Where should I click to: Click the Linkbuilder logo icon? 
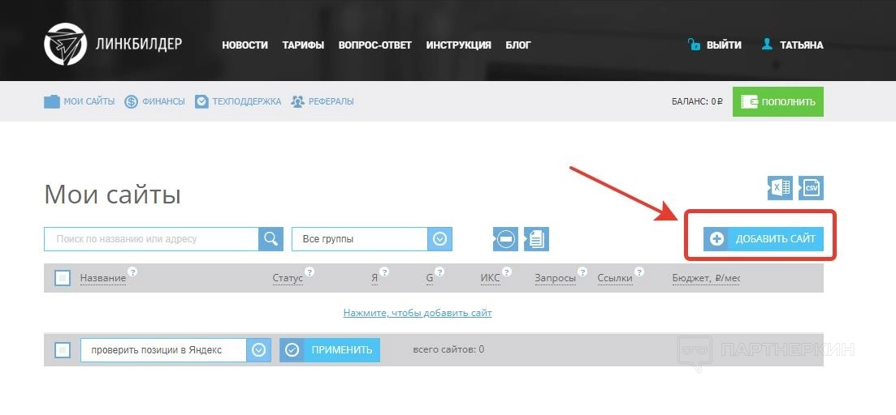pyautogui.click(x=65, y=44)
